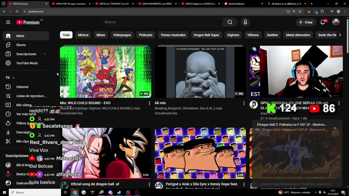Open the Mi mix title link

click(x=160, y=103)
